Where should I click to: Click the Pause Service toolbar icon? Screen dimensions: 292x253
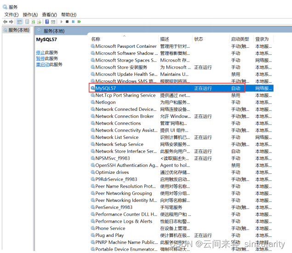(x=73, y=22)
